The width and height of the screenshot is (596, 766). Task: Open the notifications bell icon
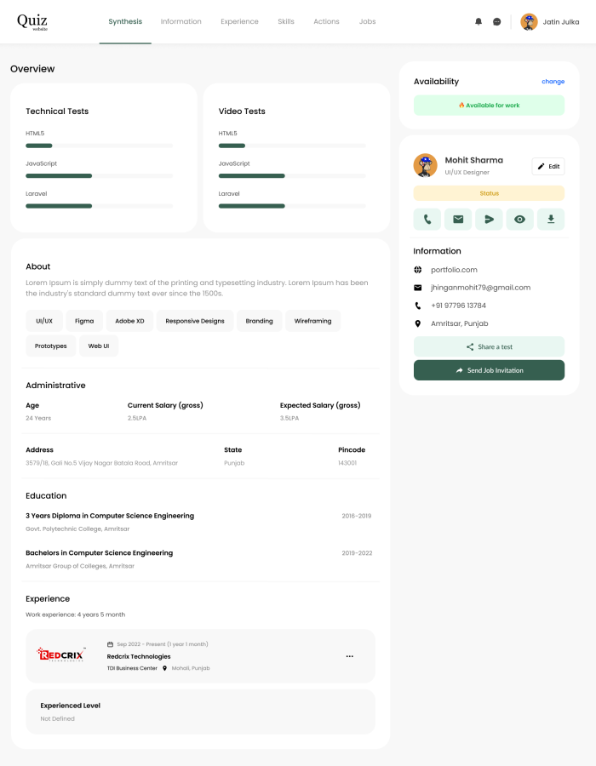pyautogui.click(x=479, y=21)
